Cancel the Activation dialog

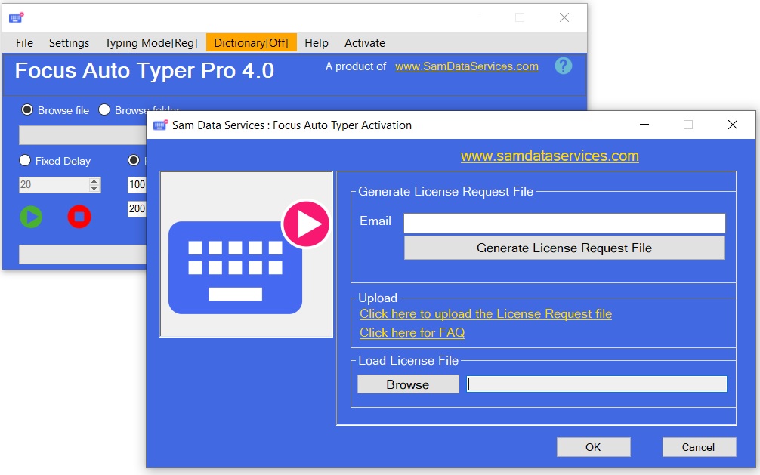click(699, 447)
